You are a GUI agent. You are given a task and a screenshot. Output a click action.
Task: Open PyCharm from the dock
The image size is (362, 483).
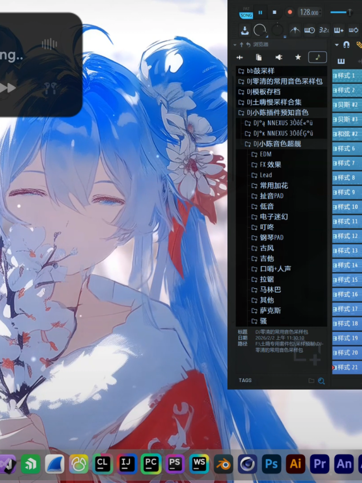pyautogui.click(x=151, y=464)
